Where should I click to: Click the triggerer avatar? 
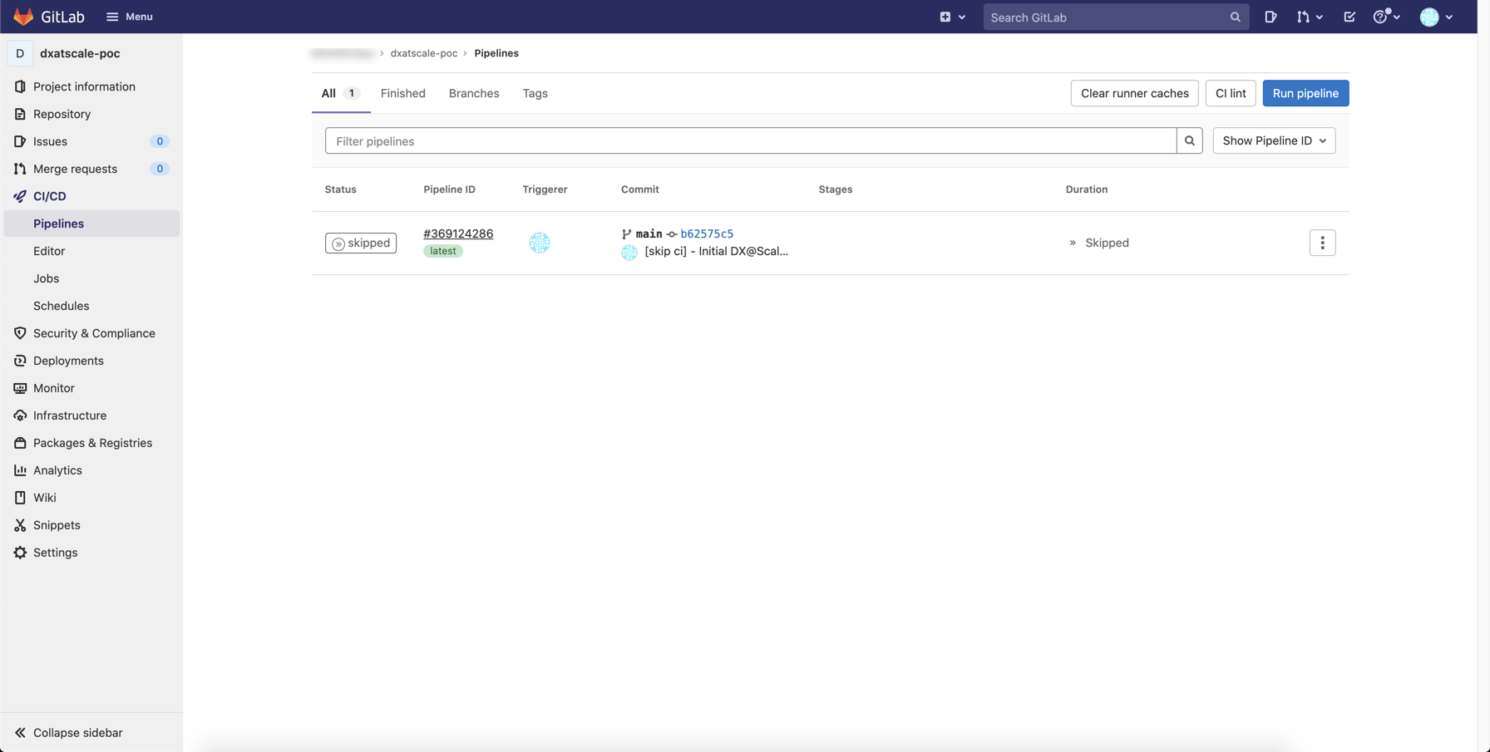point(540,243)
